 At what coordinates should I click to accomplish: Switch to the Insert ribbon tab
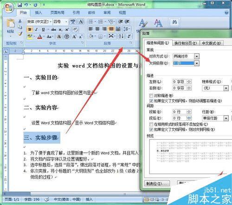tap(39, 12)
